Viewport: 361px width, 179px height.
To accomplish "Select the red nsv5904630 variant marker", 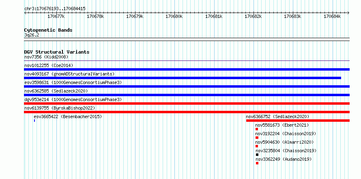I will [x=257, y=146].
